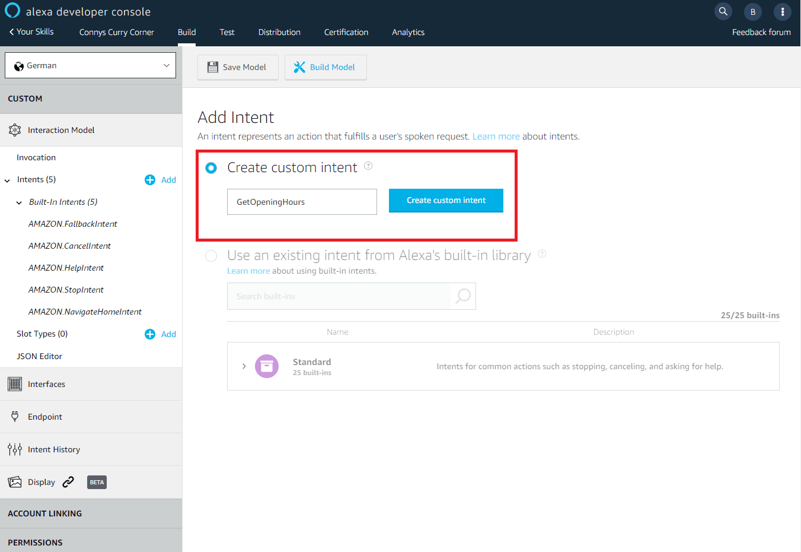
Task: Switch to the Test tab
Action: 227,32
